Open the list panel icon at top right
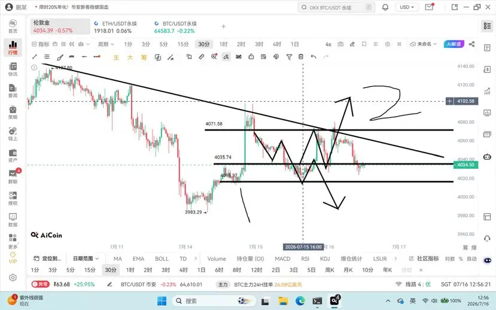 pos(487,26)
